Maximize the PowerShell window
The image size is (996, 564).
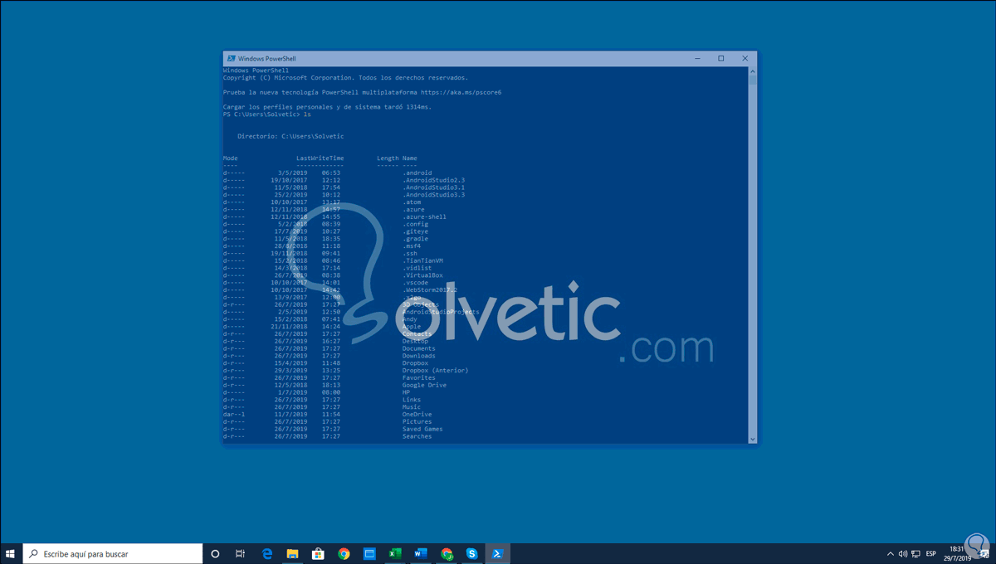(x=721, y=59)
